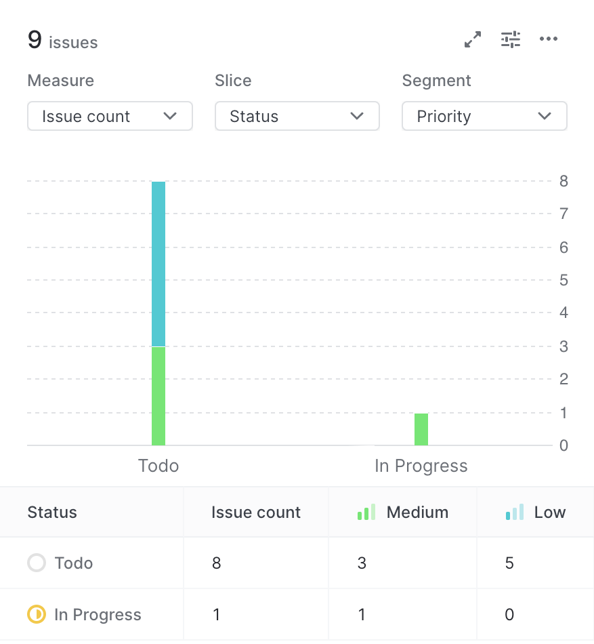This screenshot has width=594, height=644.
Task: Select the green segment of the Todo bar
Action: click(x=158, y=395)
